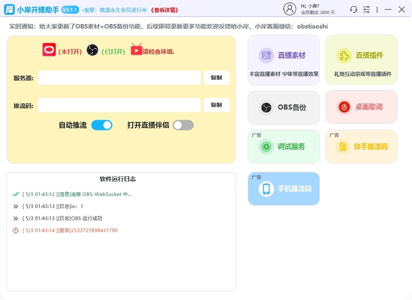Click the red TV icon beside 请检查环境
Screen dimensions: 412x300
(136, 49)
